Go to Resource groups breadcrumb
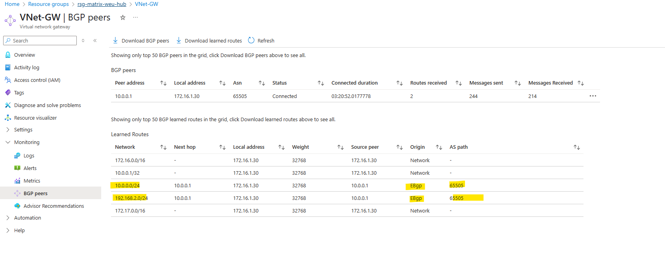Screen dimensions: 665x255 [48, 4]
